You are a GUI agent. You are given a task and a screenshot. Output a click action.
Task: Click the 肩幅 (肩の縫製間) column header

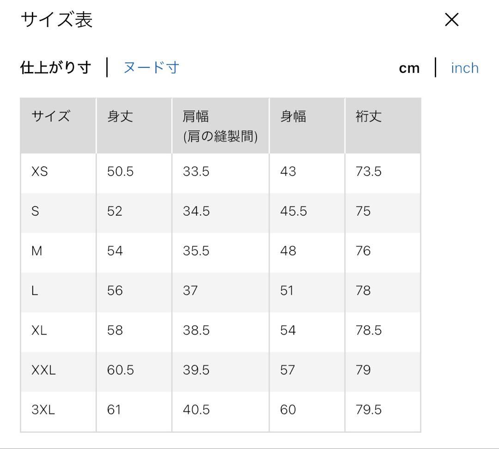pos(220,126)
